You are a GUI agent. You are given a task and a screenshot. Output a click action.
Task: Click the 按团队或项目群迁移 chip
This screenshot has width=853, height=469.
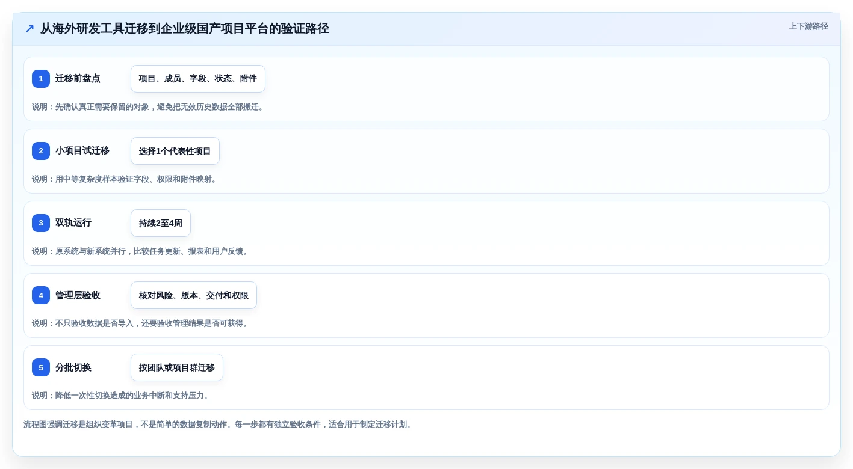pos(177,367)
